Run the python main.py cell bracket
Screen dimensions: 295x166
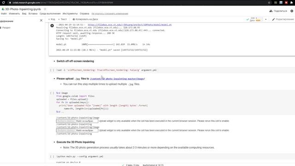52,156
